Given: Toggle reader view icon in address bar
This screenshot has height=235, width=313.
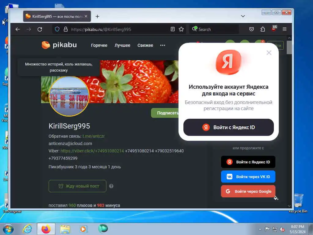Looking at the screenshot, I should coord(173,29).
